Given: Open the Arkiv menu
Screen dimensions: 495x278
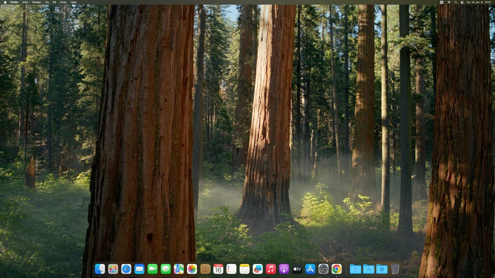Looking at the screenshot, I should [x=25, y=2].
